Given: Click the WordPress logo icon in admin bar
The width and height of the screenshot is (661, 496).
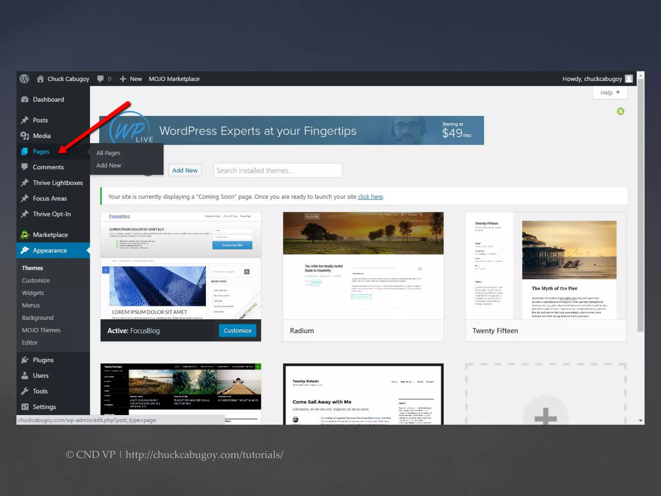Looking at the screenshot, I should [24, 79].
